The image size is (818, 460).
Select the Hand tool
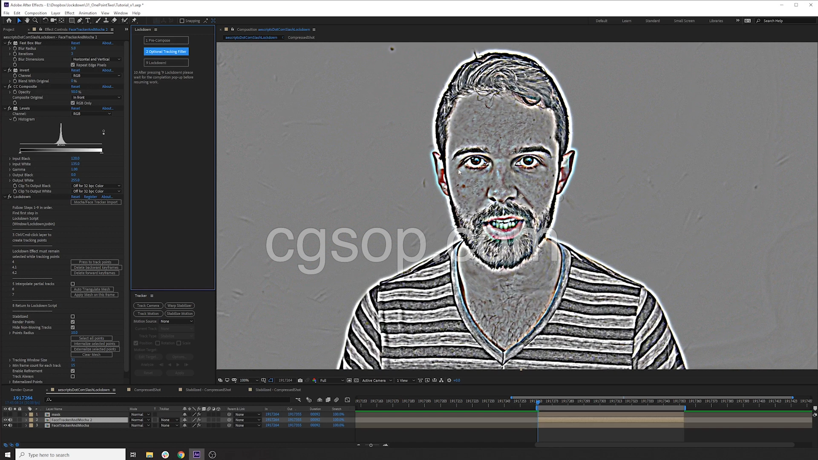click(27, 20)
